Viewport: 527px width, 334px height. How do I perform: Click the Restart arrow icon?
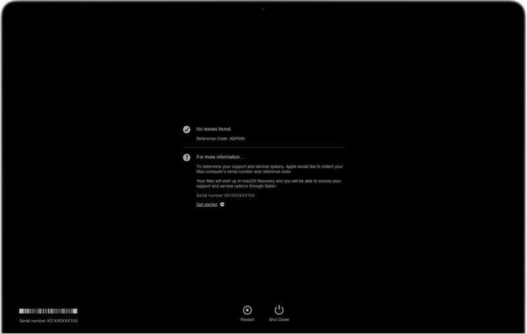[x=248, y=310]
